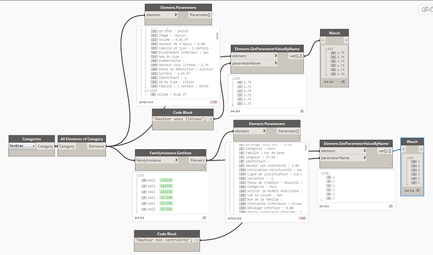Grab scrollbar thumb in 198-item parameters preview

[306, 148]
